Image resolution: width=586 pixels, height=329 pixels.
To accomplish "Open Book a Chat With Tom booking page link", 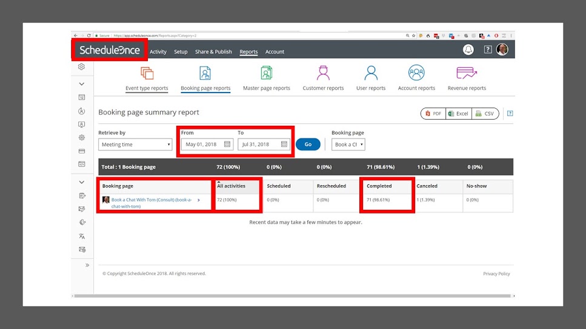I will click(x=151, y=203).
